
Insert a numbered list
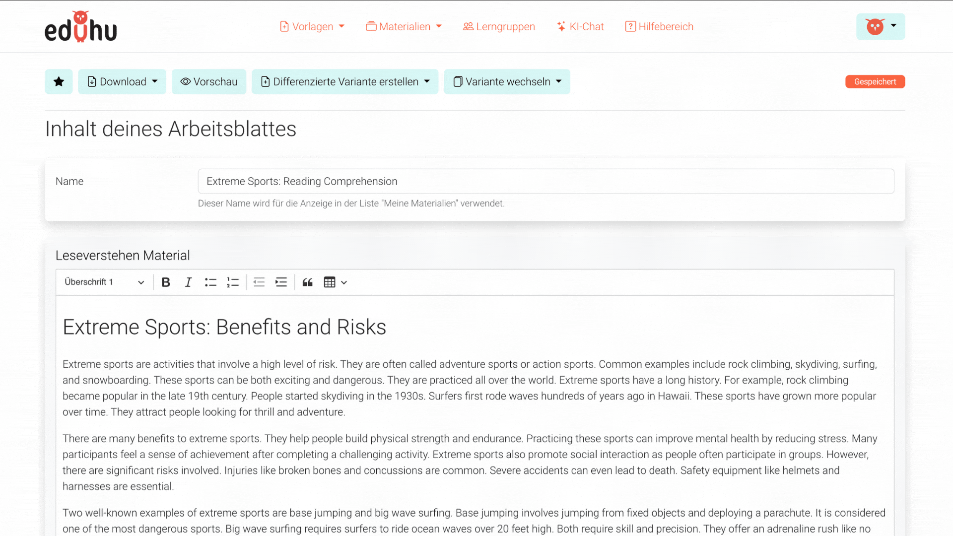coord(233,282)
